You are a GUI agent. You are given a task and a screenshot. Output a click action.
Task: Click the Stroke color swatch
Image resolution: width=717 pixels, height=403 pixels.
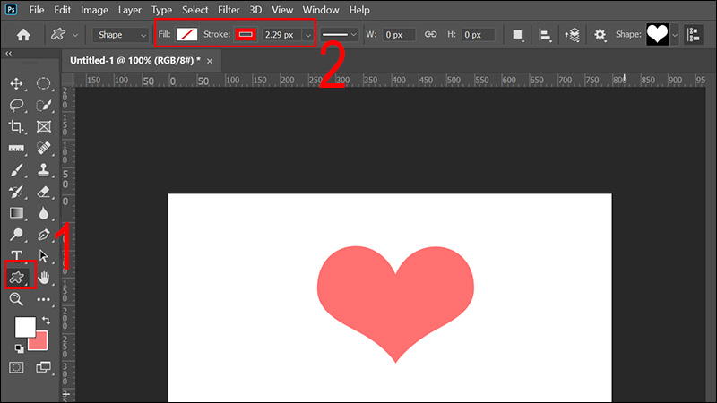pyautogui.click(x=245, y=35)
